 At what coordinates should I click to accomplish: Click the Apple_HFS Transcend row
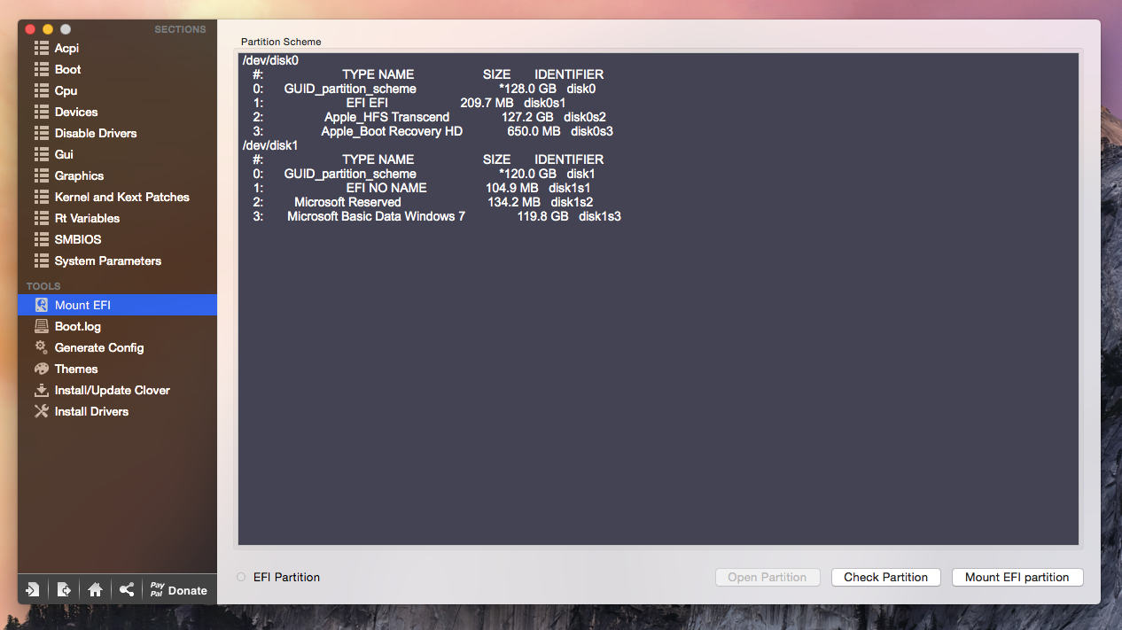click(429, 117)
